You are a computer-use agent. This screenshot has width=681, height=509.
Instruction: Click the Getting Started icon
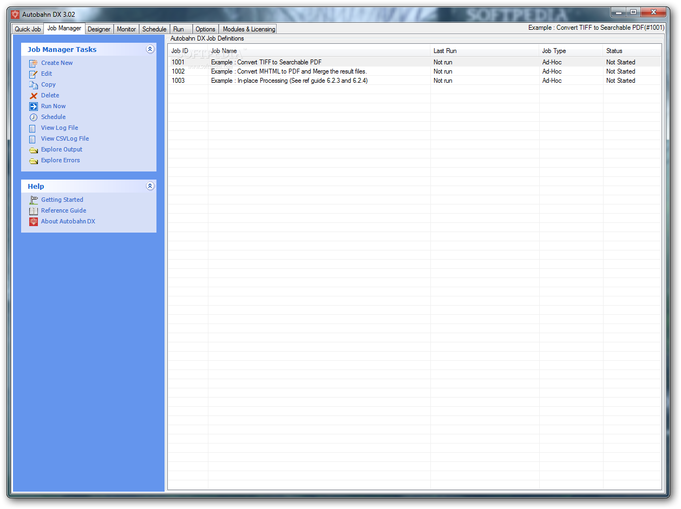pyautogui.click(x=34, y=200)
